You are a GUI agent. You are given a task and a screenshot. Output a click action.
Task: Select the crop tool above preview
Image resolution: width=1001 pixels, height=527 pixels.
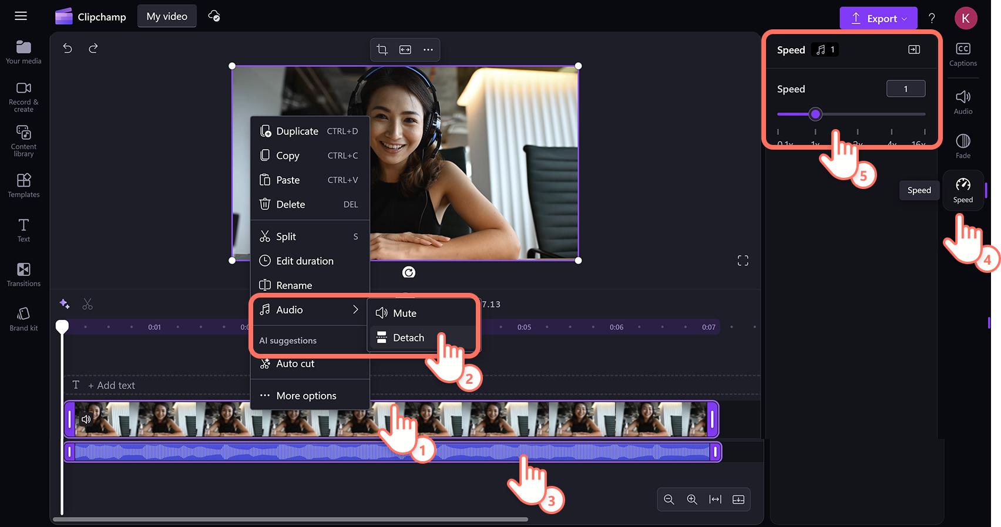pos(382,50)
